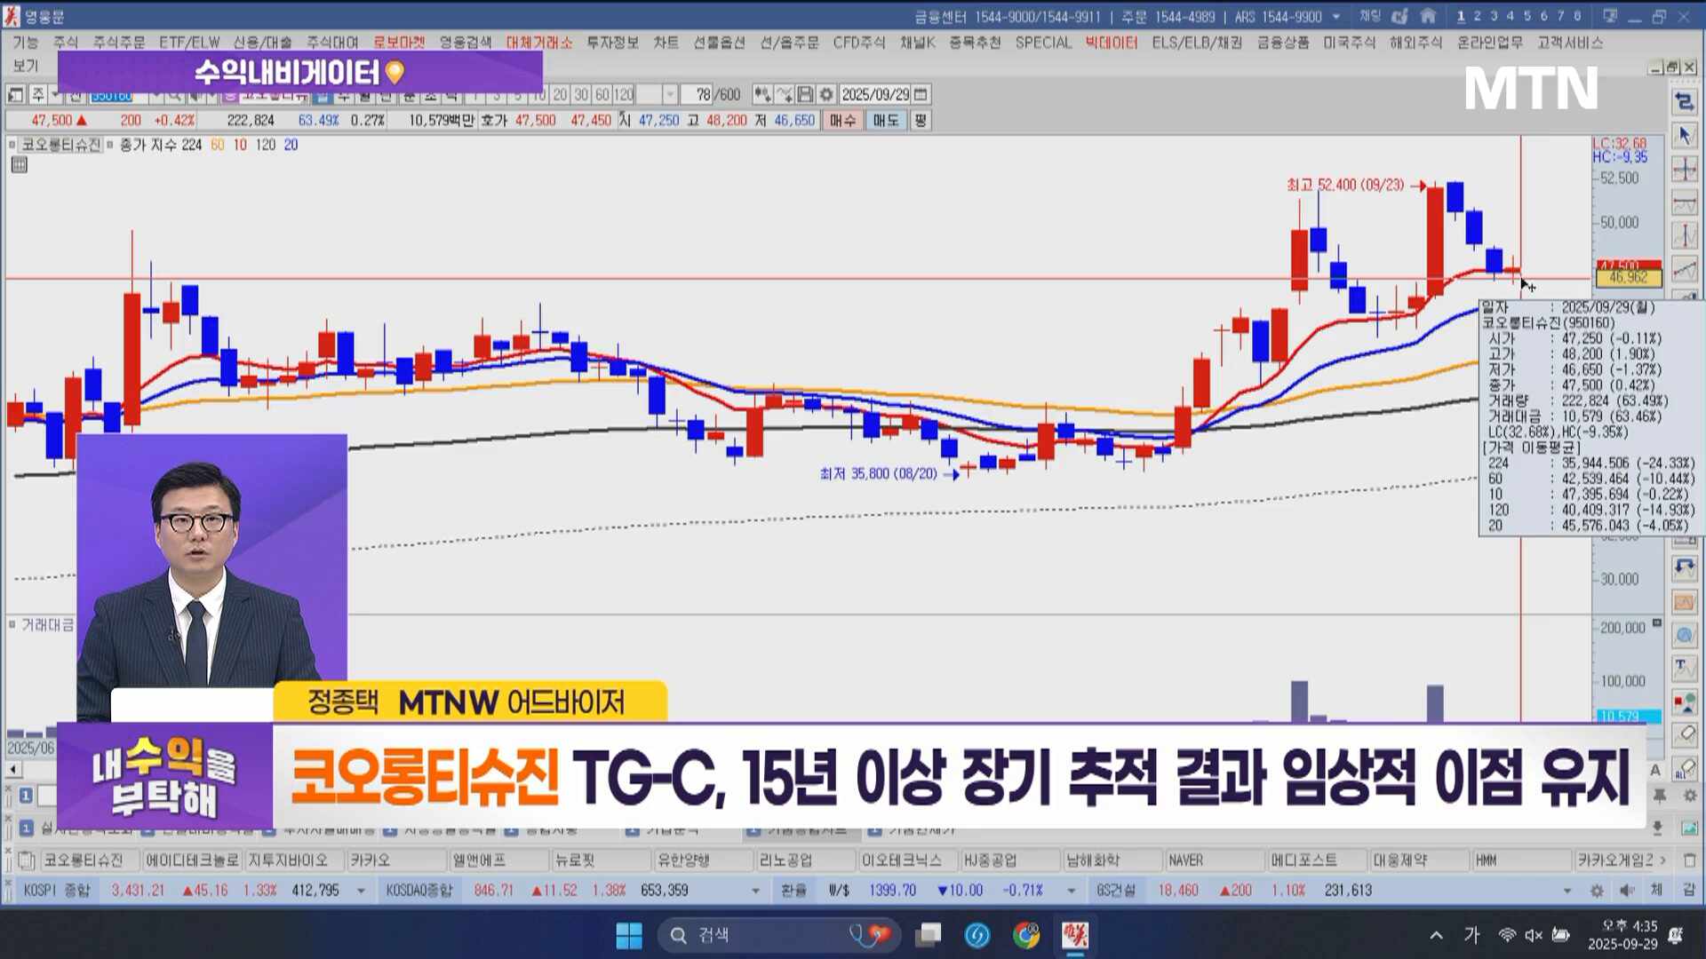Toggle the 종가 지수 moving average checkbox
1706x959 pixels.
pos(110,145)
